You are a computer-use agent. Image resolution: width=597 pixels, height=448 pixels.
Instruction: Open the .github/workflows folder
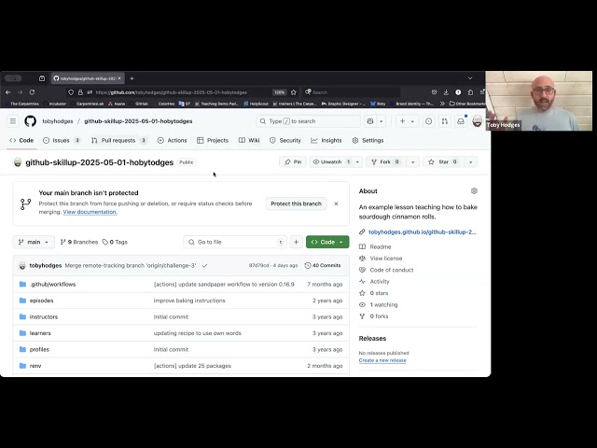click(x=52, y=284)
